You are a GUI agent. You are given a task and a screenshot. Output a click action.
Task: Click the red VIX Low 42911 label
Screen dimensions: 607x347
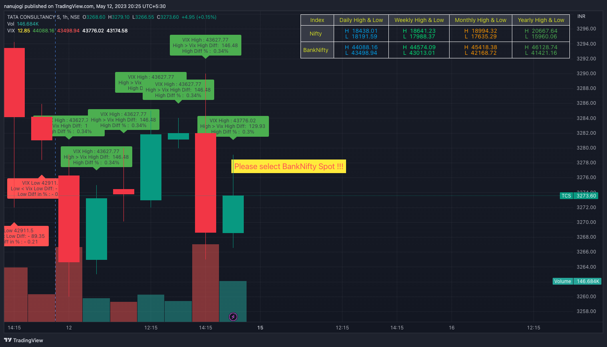(33, 188)
